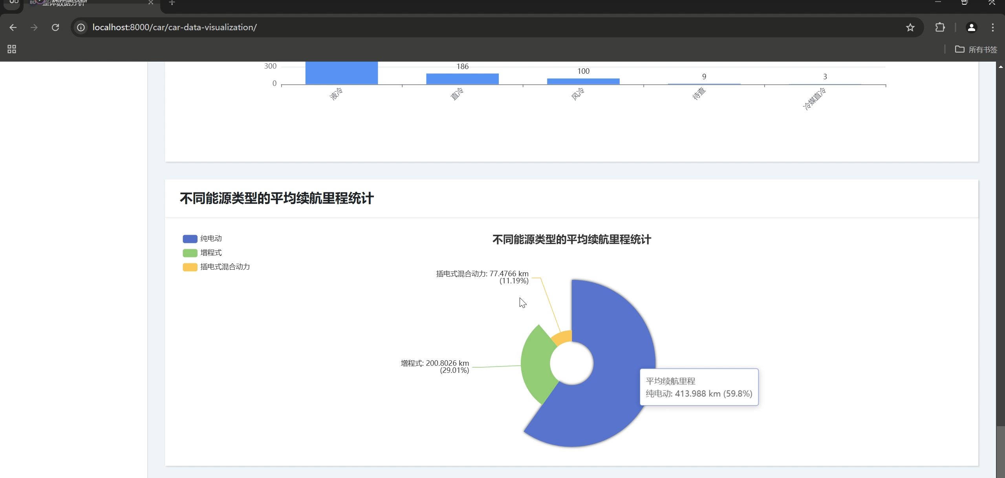The image size is (1005, 478).
Task: Open a new tab with plus button
Action: click(x=172, y=3)
